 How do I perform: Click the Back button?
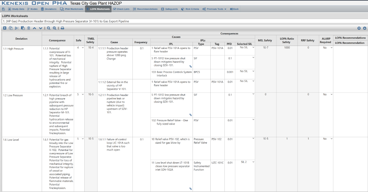(x=234, y=9)
